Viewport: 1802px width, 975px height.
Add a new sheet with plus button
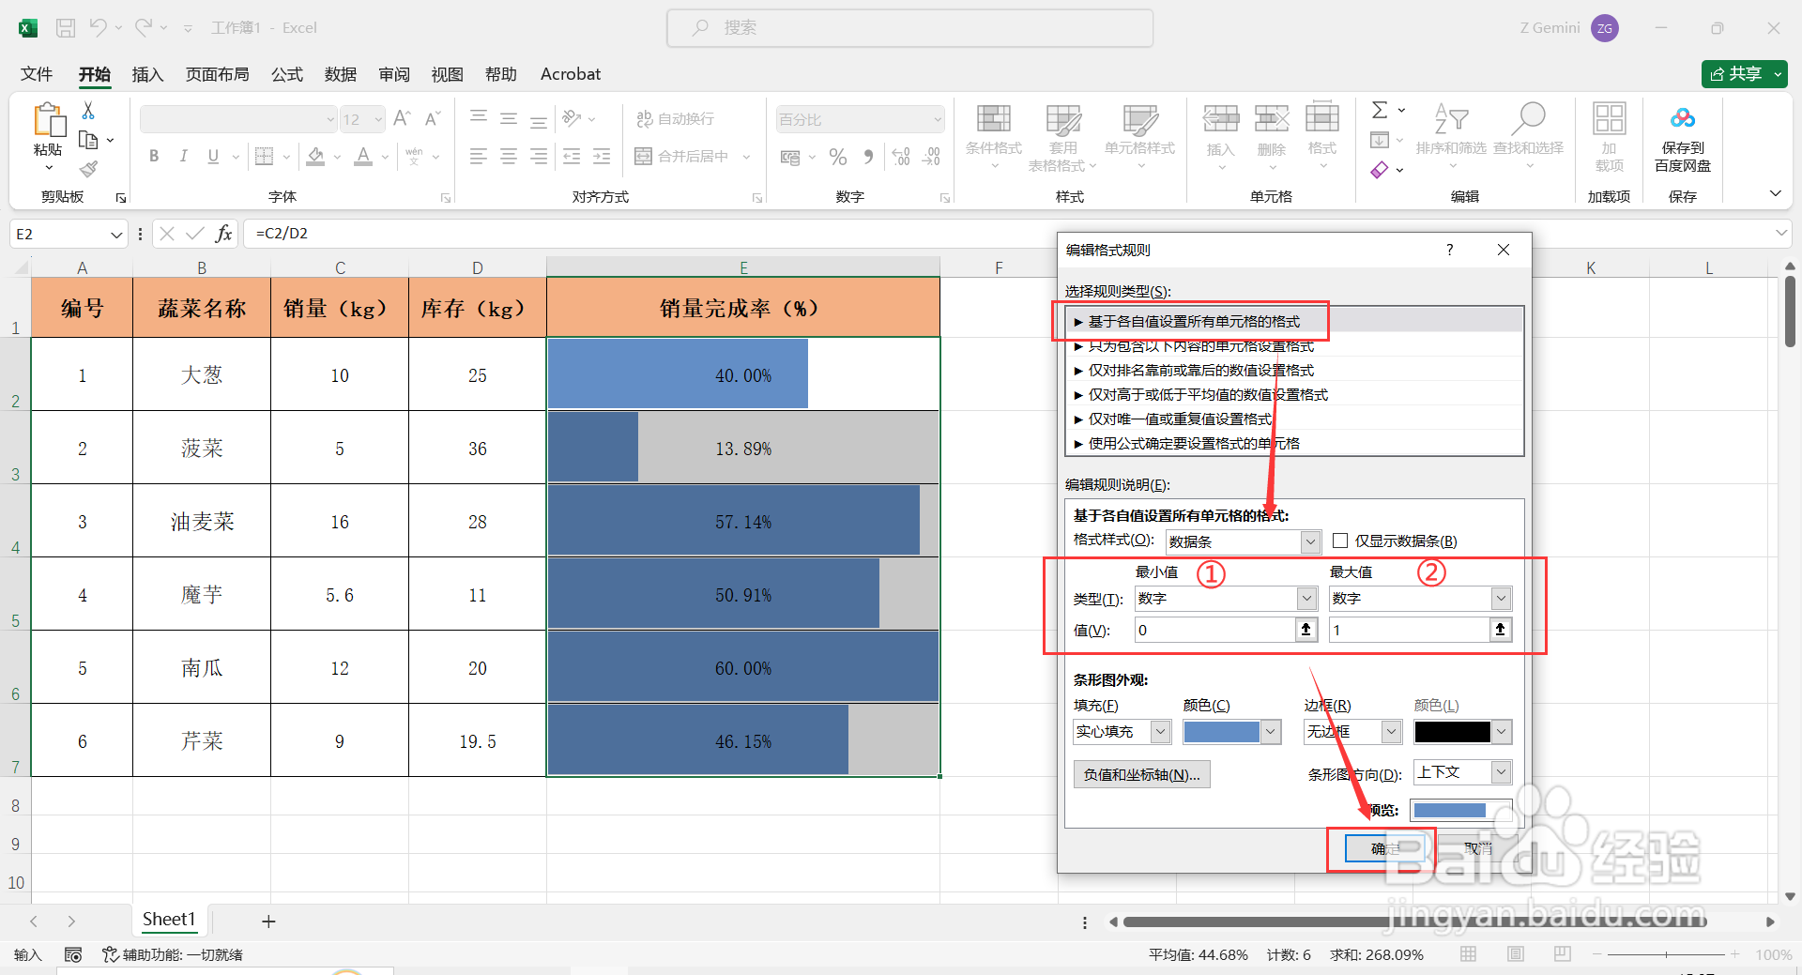click(x=268, y=922)
